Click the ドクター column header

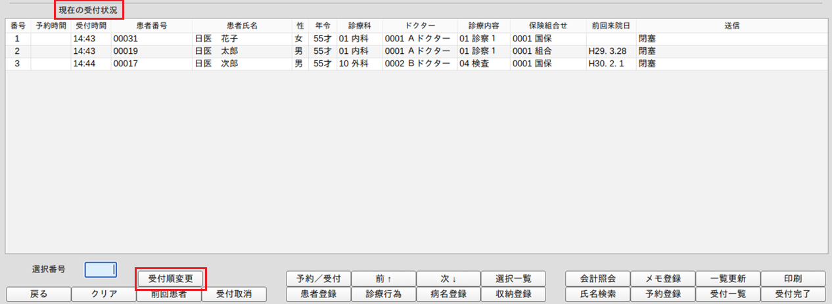pyautogui.click(x=419, y=26)
